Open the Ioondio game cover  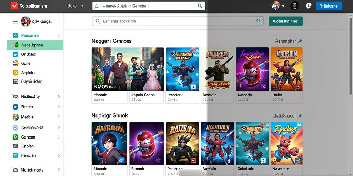217,69
